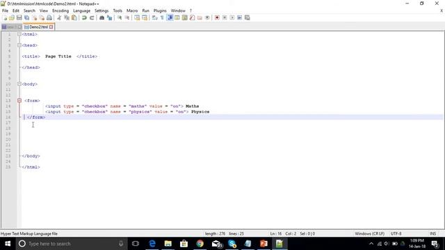Toggle synchronize horizontal scrolling
This screenshot has width=445, height=250.
[x=145, y=17]
